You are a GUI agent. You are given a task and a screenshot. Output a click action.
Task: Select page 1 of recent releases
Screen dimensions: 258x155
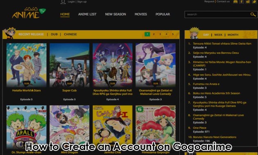pyautogui.click(x=147, y=34)
